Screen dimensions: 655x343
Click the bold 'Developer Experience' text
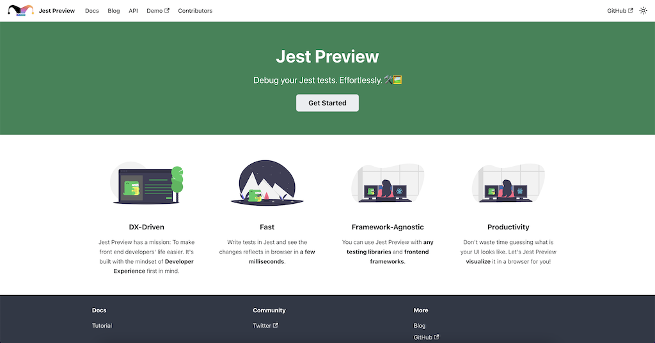(154, 266)
